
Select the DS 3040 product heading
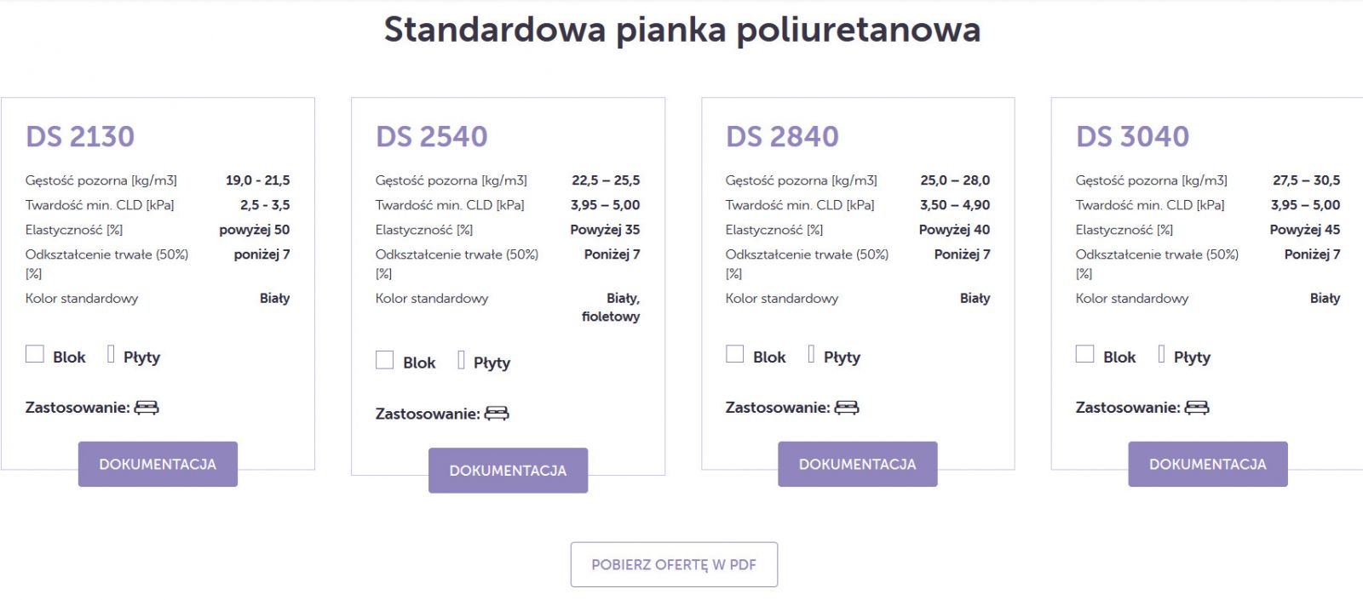point(1132,136)
